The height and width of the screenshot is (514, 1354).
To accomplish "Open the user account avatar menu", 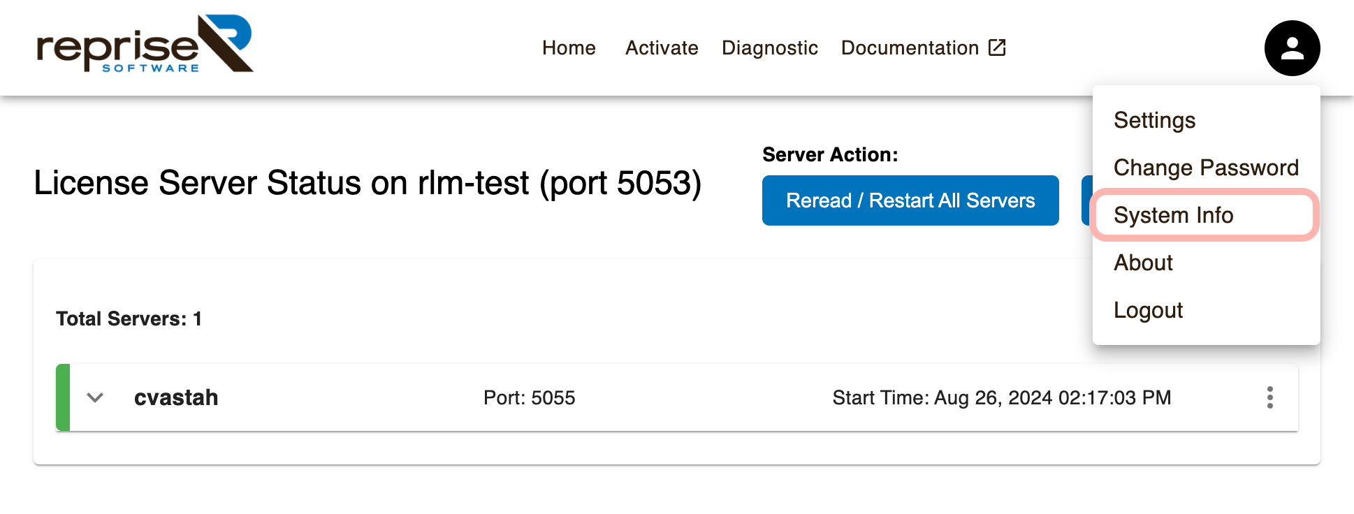I will (x=1292, y=48).
